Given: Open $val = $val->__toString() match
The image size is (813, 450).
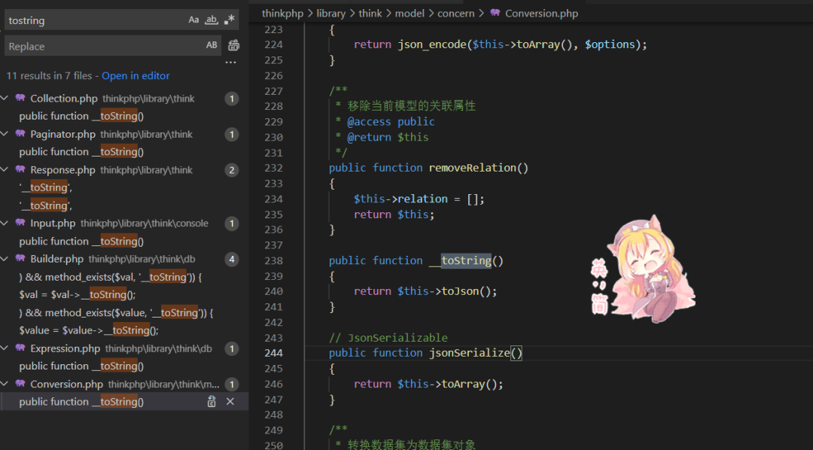Looking at the screenshot, I should [x=78, y=294].
